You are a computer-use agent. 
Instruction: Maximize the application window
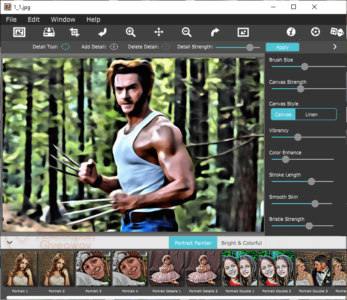[294, 7]
